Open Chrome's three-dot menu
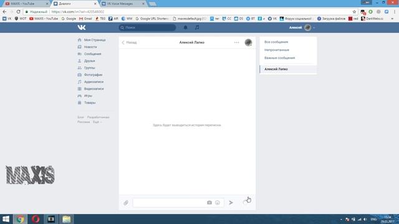Screen dimensions: 399x224 395,12
